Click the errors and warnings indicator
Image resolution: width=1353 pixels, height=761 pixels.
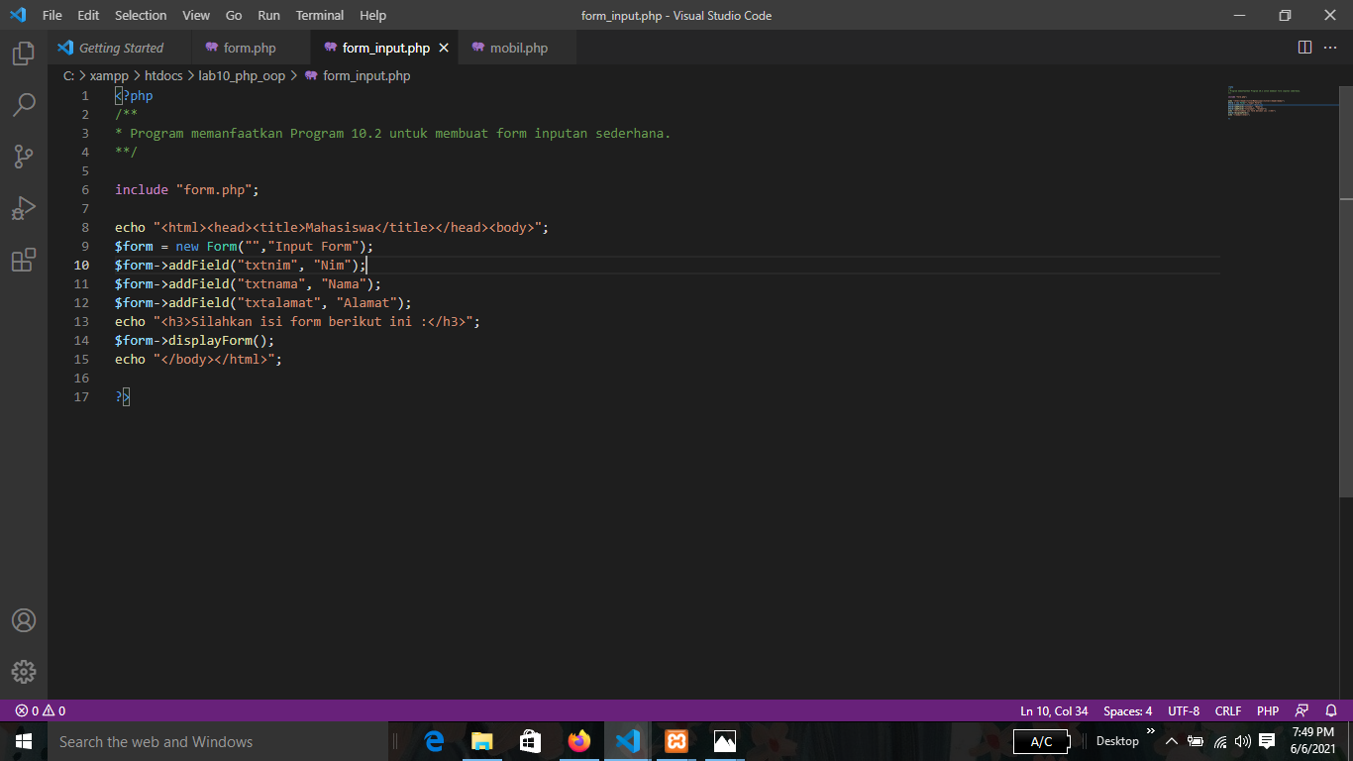[x=42, y=710]
